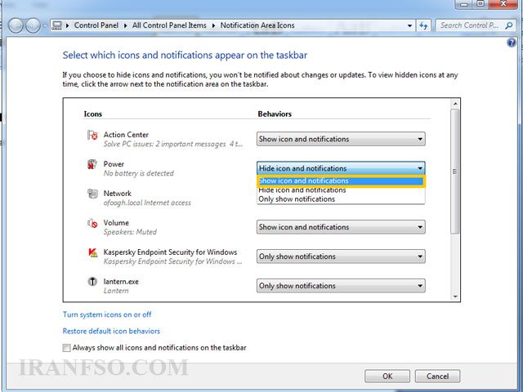This screenshot has height=392, width=523.
Task: Open the Help question mark icon
Action: coord(512,42)
